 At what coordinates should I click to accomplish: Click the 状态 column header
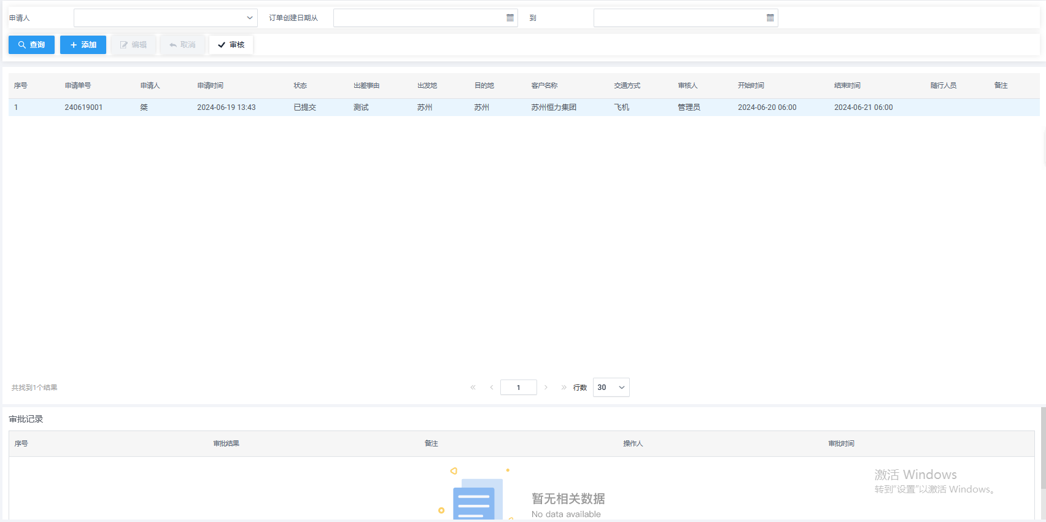tap(300, 85)
